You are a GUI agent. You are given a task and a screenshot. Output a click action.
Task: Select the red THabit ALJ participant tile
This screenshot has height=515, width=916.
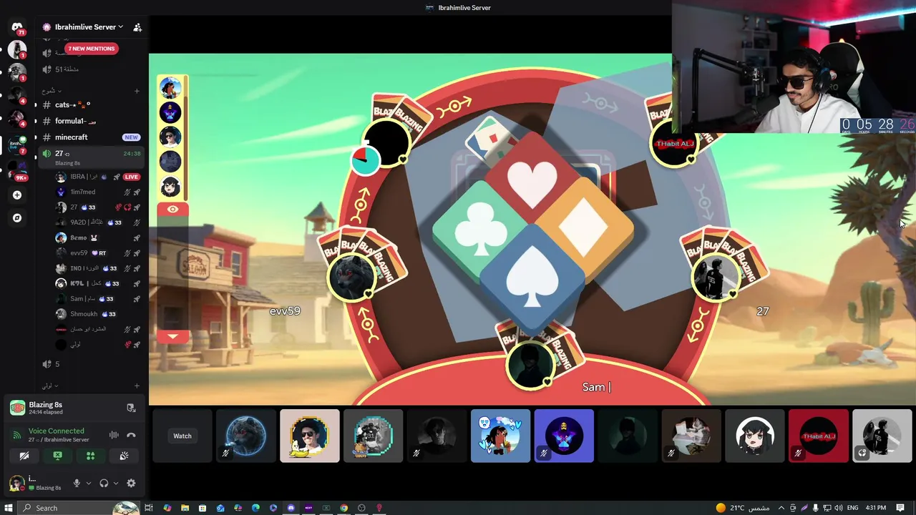point(819,436)
